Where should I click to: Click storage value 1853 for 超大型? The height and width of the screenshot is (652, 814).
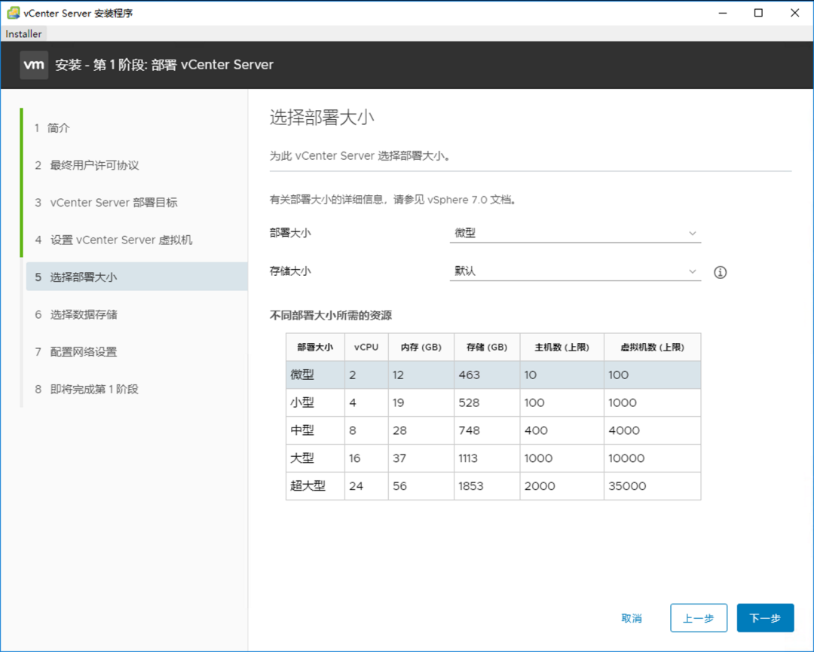pyautogui.click(x=471, y=486)
